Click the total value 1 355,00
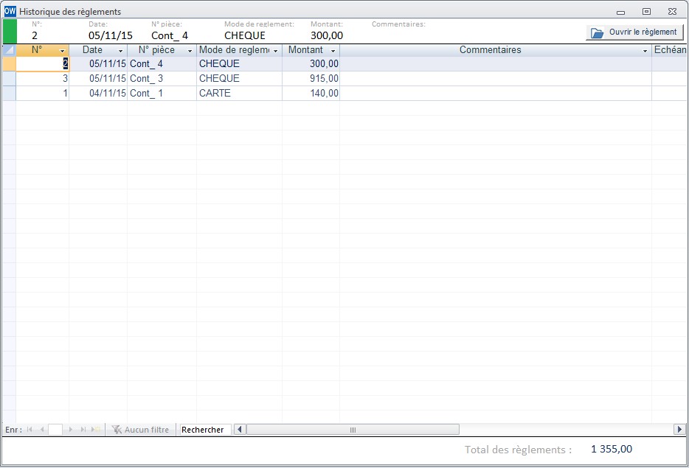The image size is (689, 468). pos(612,449)
